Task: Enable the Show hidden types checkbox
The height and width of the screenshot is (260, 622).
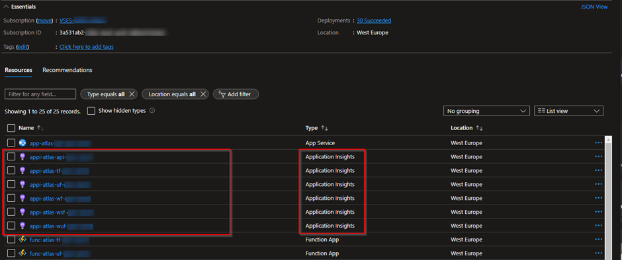Action: [x=91, y=111]
